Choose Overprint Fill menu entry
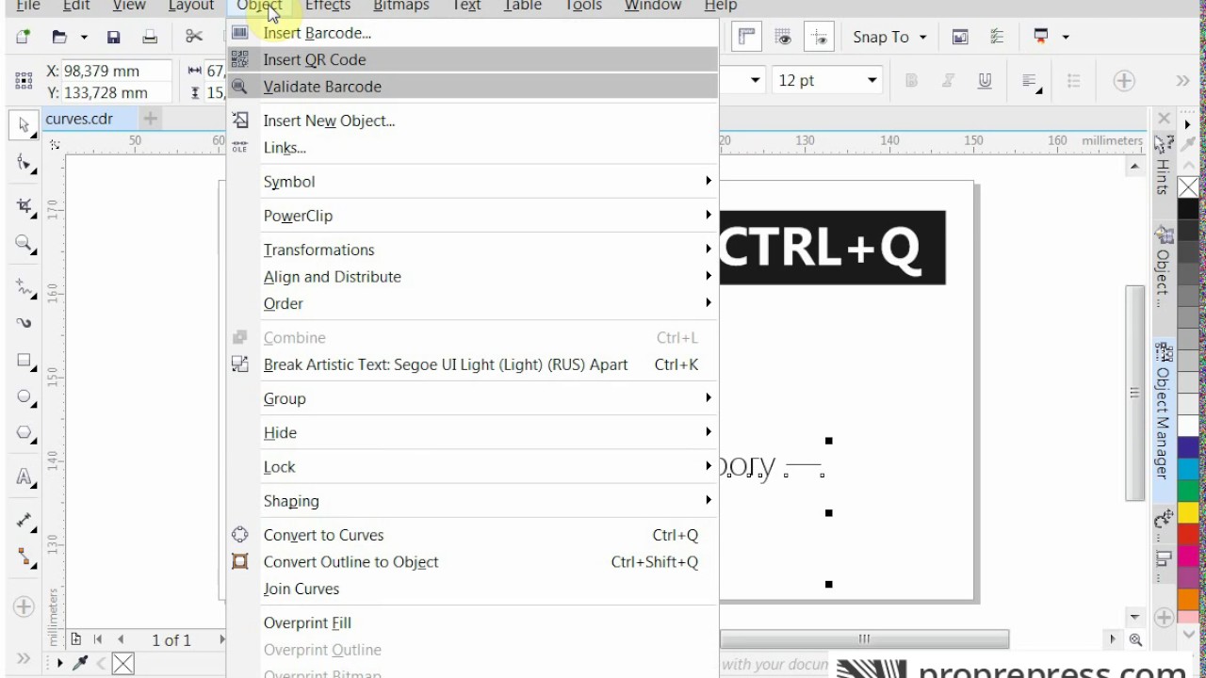 [472, 622]
